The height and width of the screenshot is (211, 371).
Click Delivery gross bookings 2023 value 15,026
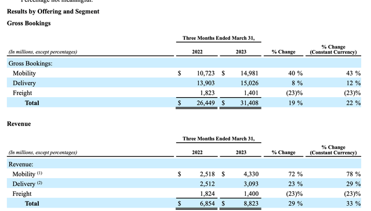(249, 83)
